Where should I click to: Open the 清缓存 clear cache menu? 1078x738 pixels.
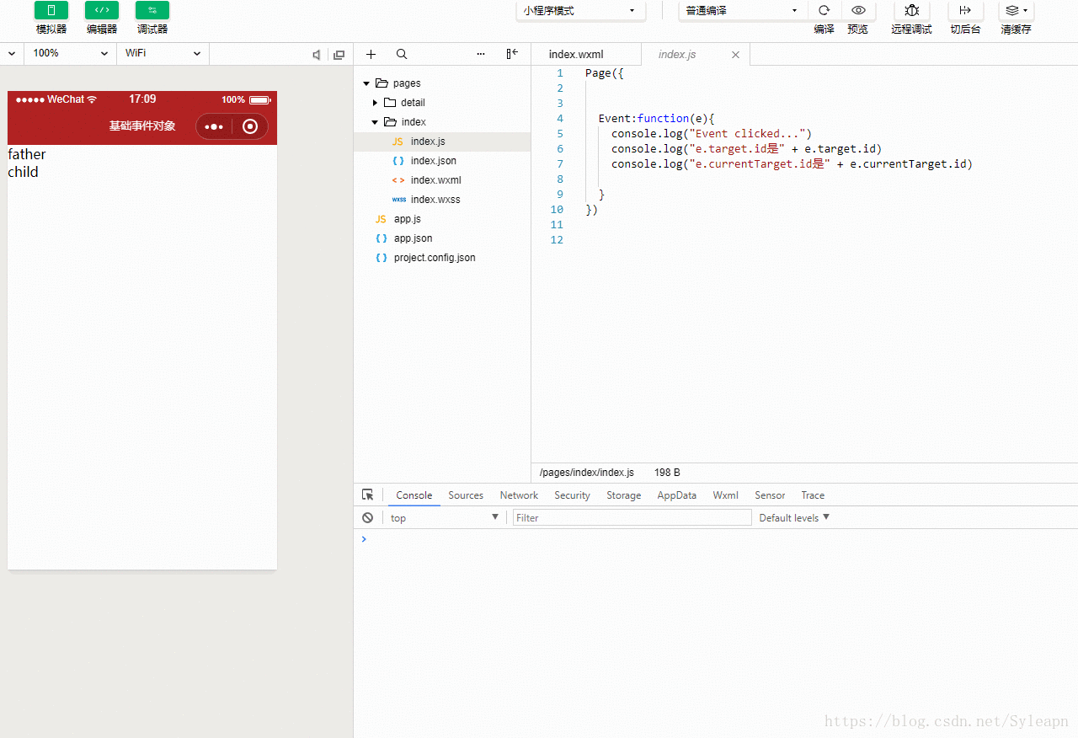[1017, 10]
